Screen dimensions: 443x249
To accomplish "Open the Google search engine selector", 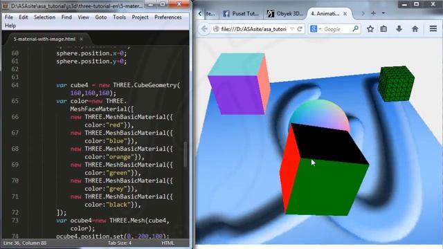I will pos(316,29).
